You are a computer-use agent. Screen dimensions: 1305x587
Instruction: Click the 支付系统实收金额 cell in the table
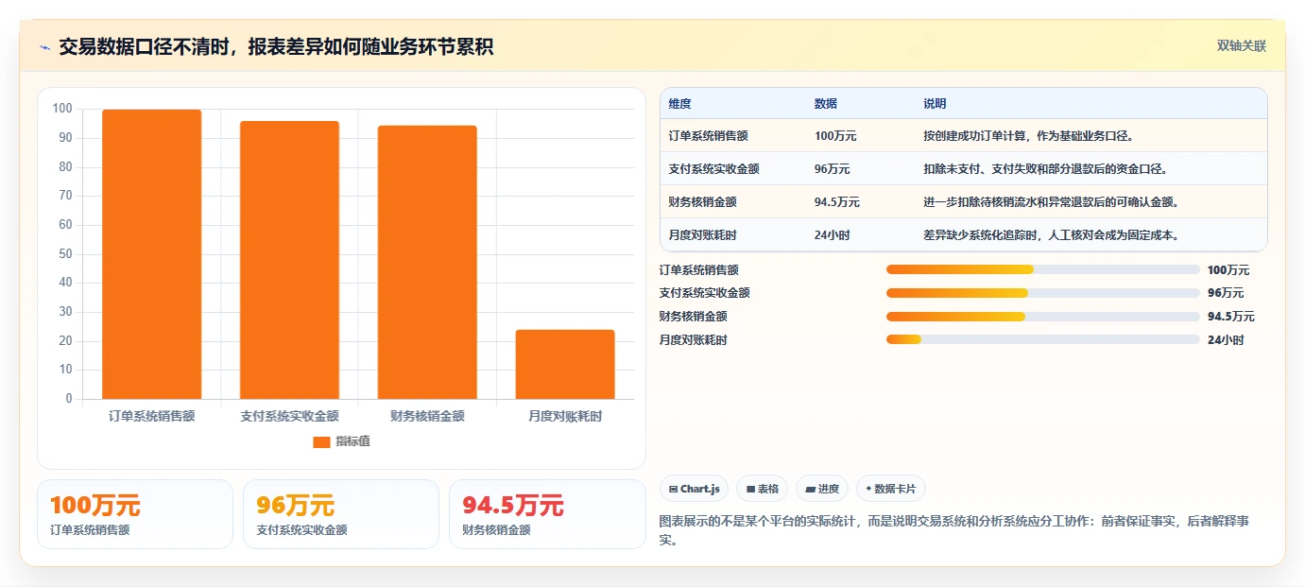pos(713,169)
